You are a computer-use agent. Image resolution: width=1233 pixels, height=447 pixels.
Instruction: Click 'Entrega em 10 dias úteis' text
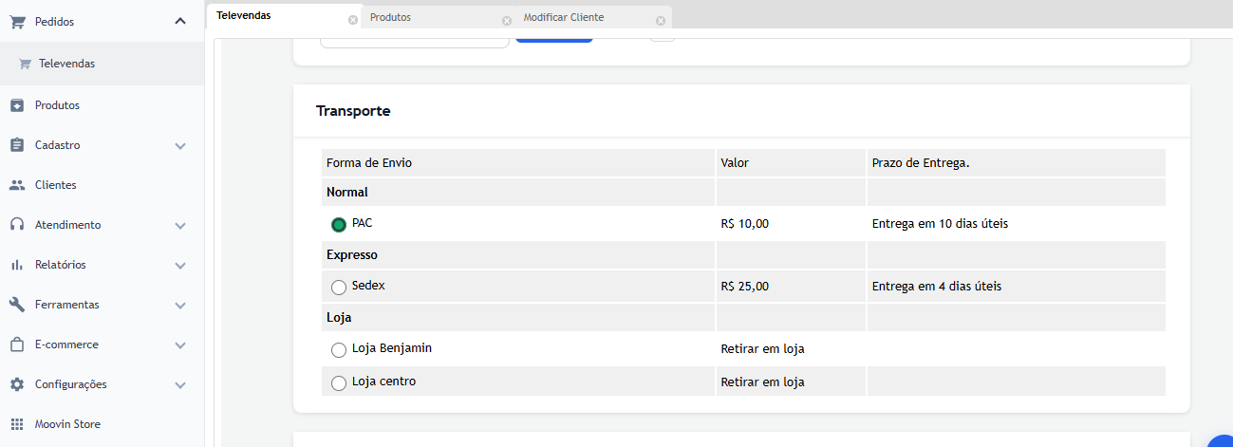click(x=940, y=225)
